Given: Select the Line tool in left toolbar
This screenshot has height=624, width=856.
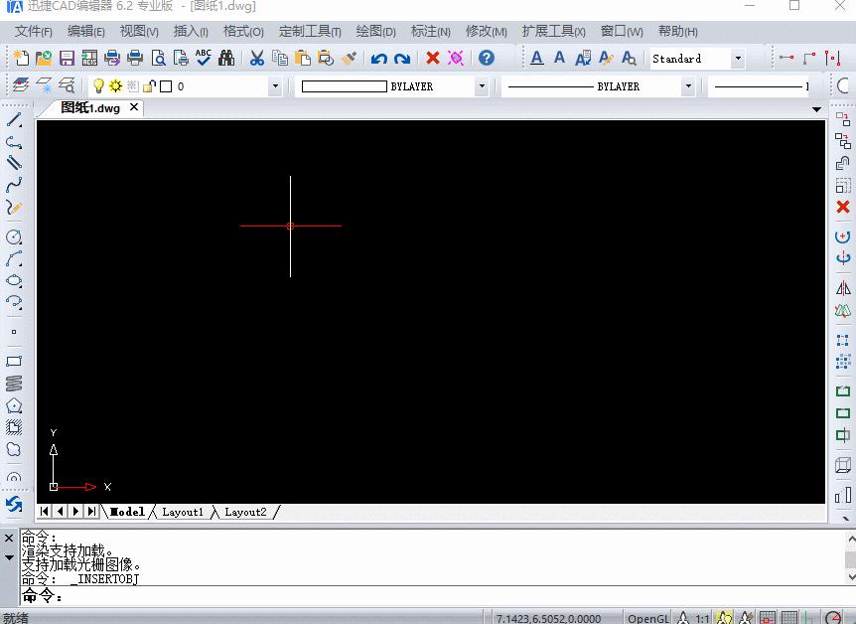Looking at the screenshot, I should tap(14, 119).
